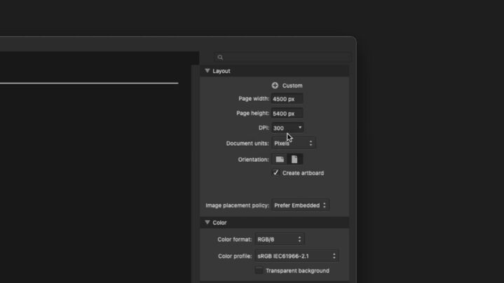Viewport: 504px width, 283px height.
Task: Open the DPI dropdown arrow
Action: click(x=300, y=127)
